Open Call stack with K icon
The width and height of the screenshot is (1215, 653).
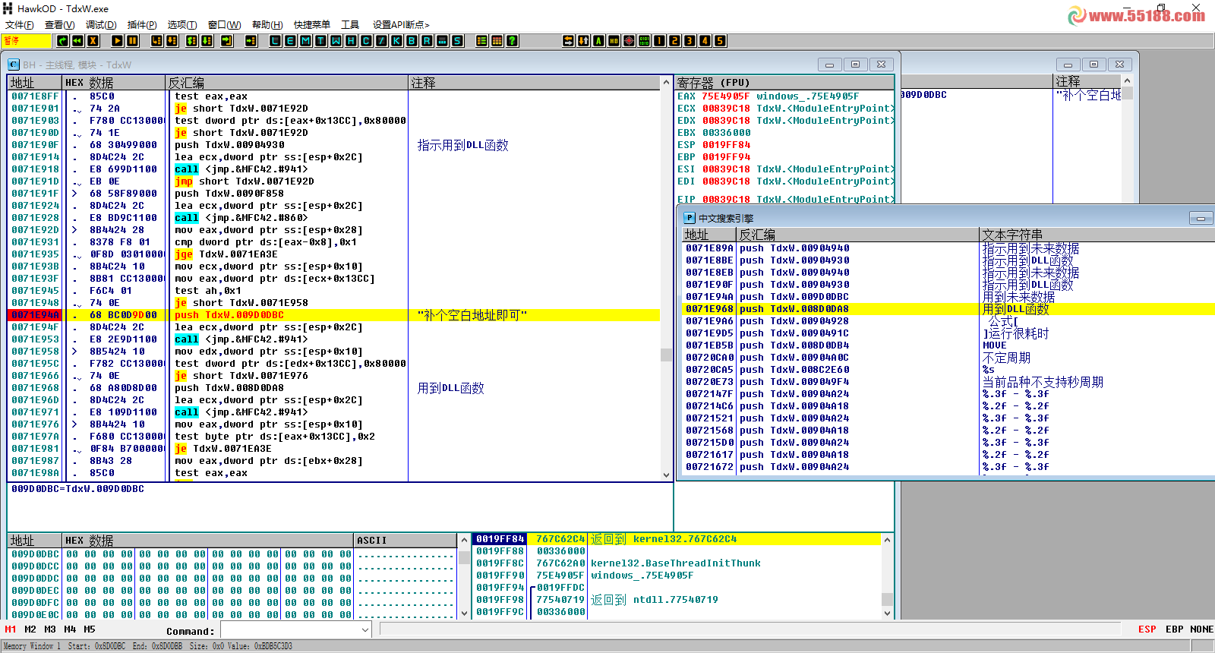point(396,41)
